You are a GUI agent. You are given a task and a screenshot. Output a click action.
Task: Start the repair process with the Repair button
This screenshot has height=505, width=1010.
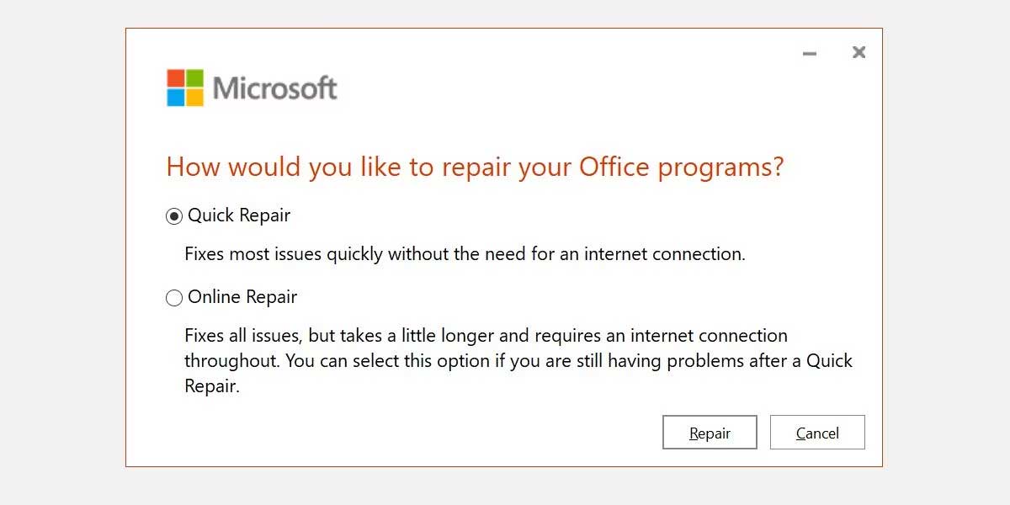(x=710, y=432)
